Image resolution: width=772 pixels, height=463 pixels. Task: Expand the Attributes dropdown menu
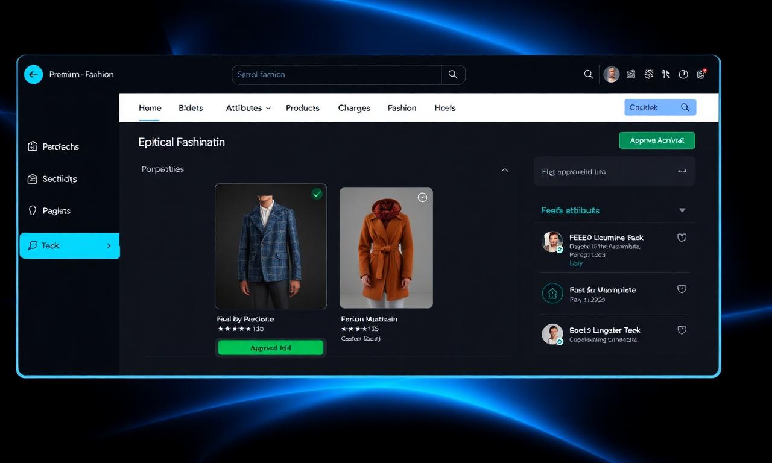click(x=248, y=108)
